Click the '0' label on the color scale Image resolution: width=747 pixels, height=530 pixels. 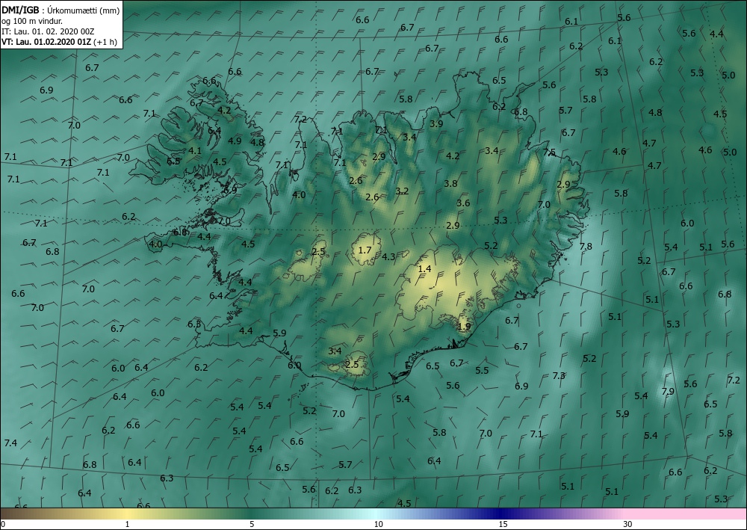click(x=3, y=524)
